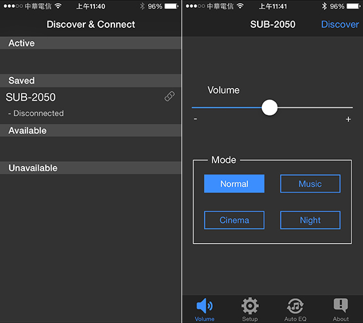Tap the plus volume increase button
The width and height of the screenshot is (363, 323).
point(348,119)
